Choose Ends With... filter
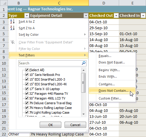 [112, 76]
